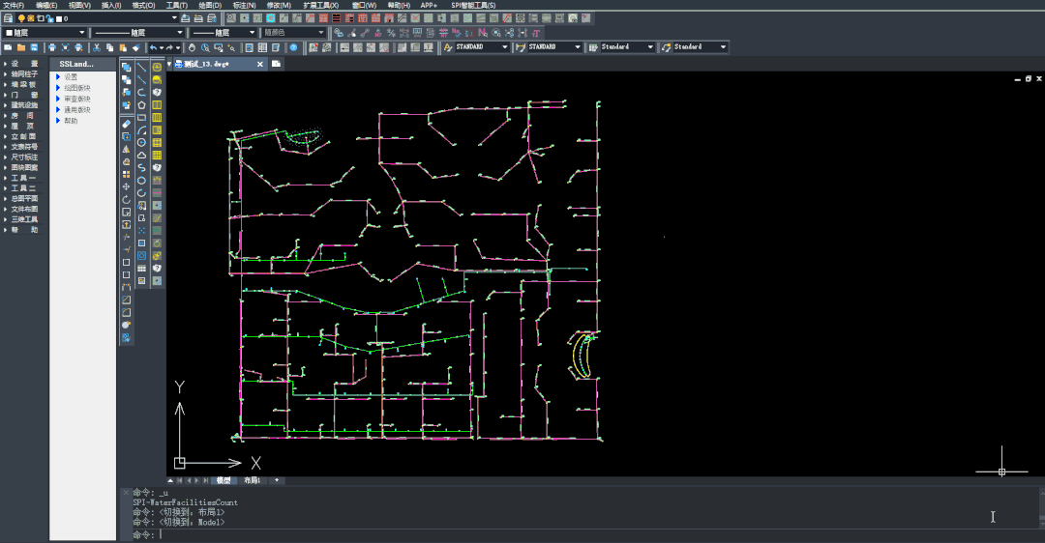Add new layout with plus tab
This screenshot has width=1045, height=543.
277,480
